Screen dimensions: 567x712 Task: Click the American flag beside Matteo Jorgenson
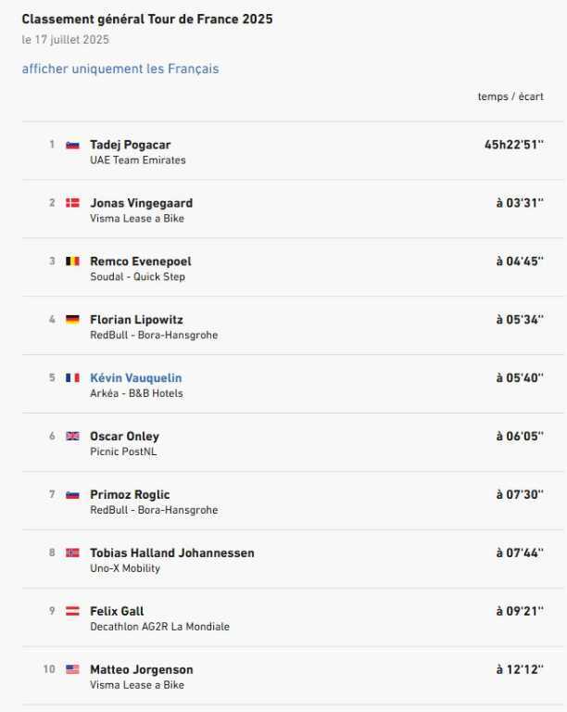coord(72,669)
